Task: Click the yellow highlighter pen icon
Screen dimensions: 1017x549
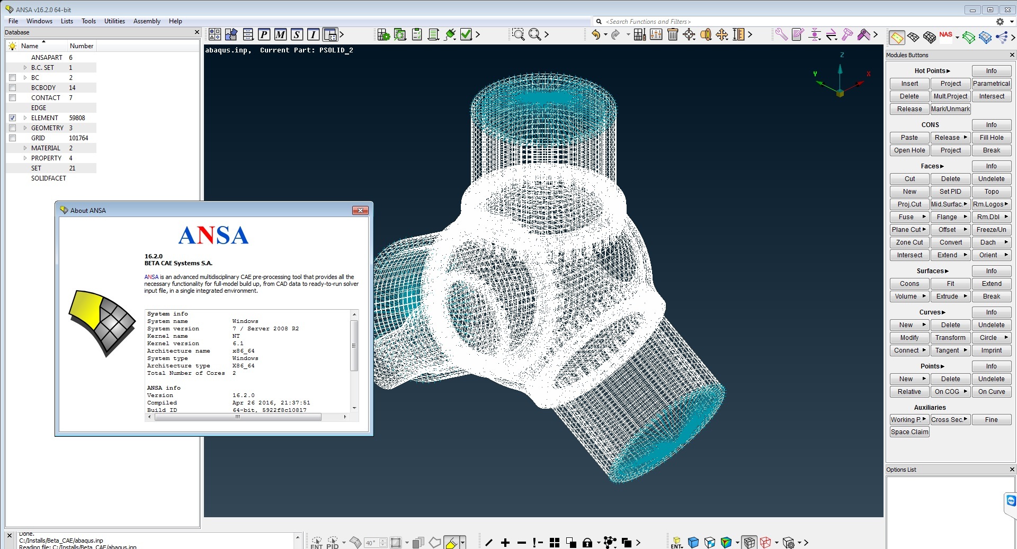Action: [x=451, y=543]
